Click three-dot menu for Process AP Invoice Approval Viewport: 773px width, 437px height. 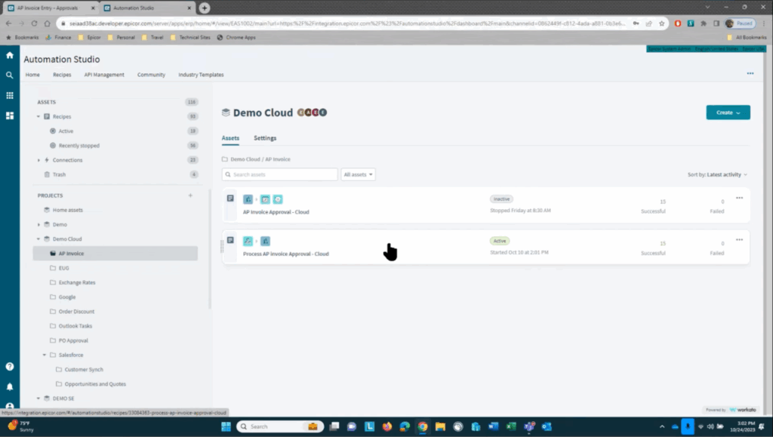point(739,239)
